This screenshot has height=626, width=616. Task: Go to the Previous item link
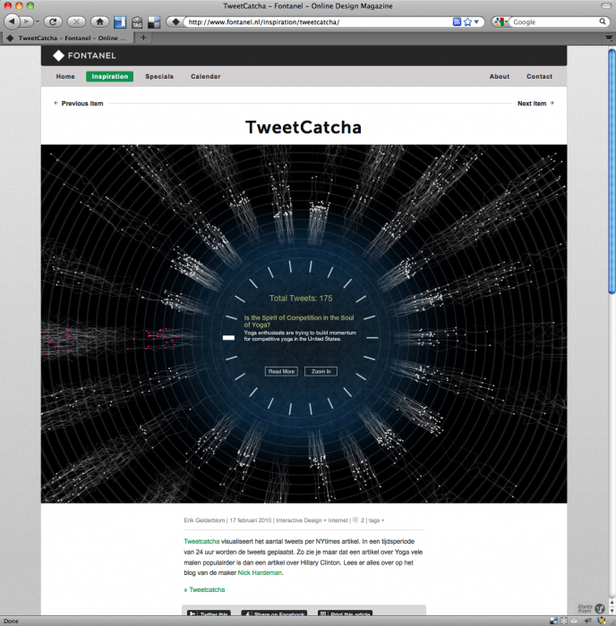click(79, 104)
